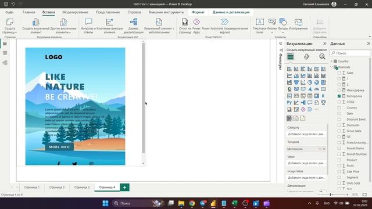Open the Analytics magnifier tab in Visualizations pane
The width and height of the screenshot is (372, 209).
322,57
